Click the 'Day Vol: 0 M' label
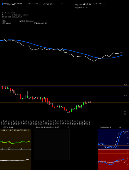Viewport: 129px width, 170px height. pos(81,8)
